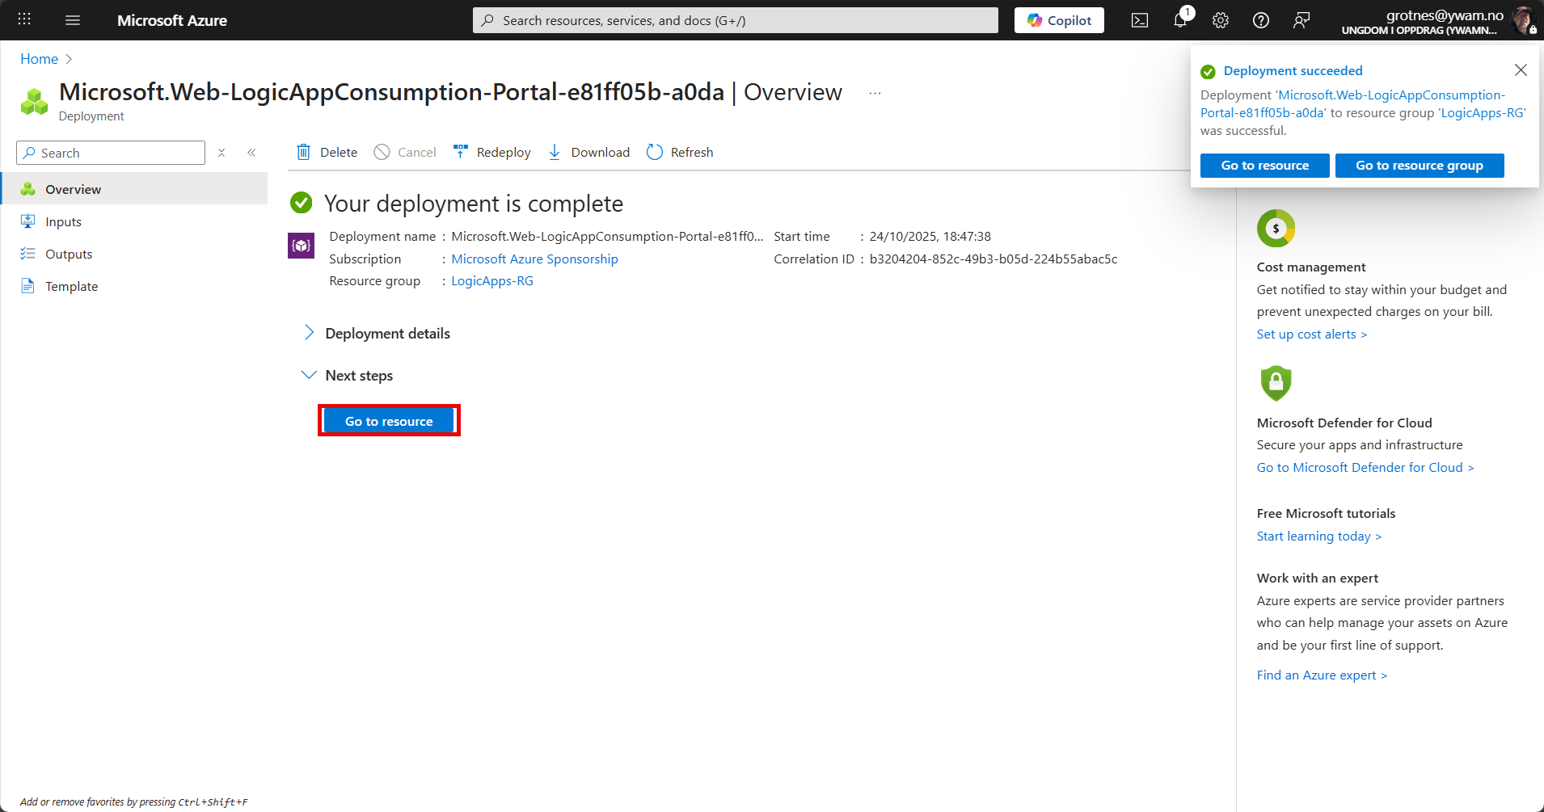Image resolution: width=1544 pixels, height=812 pixels.
Task: Close the Deployment succeeded notification
Action: (x=1521, y=70)
